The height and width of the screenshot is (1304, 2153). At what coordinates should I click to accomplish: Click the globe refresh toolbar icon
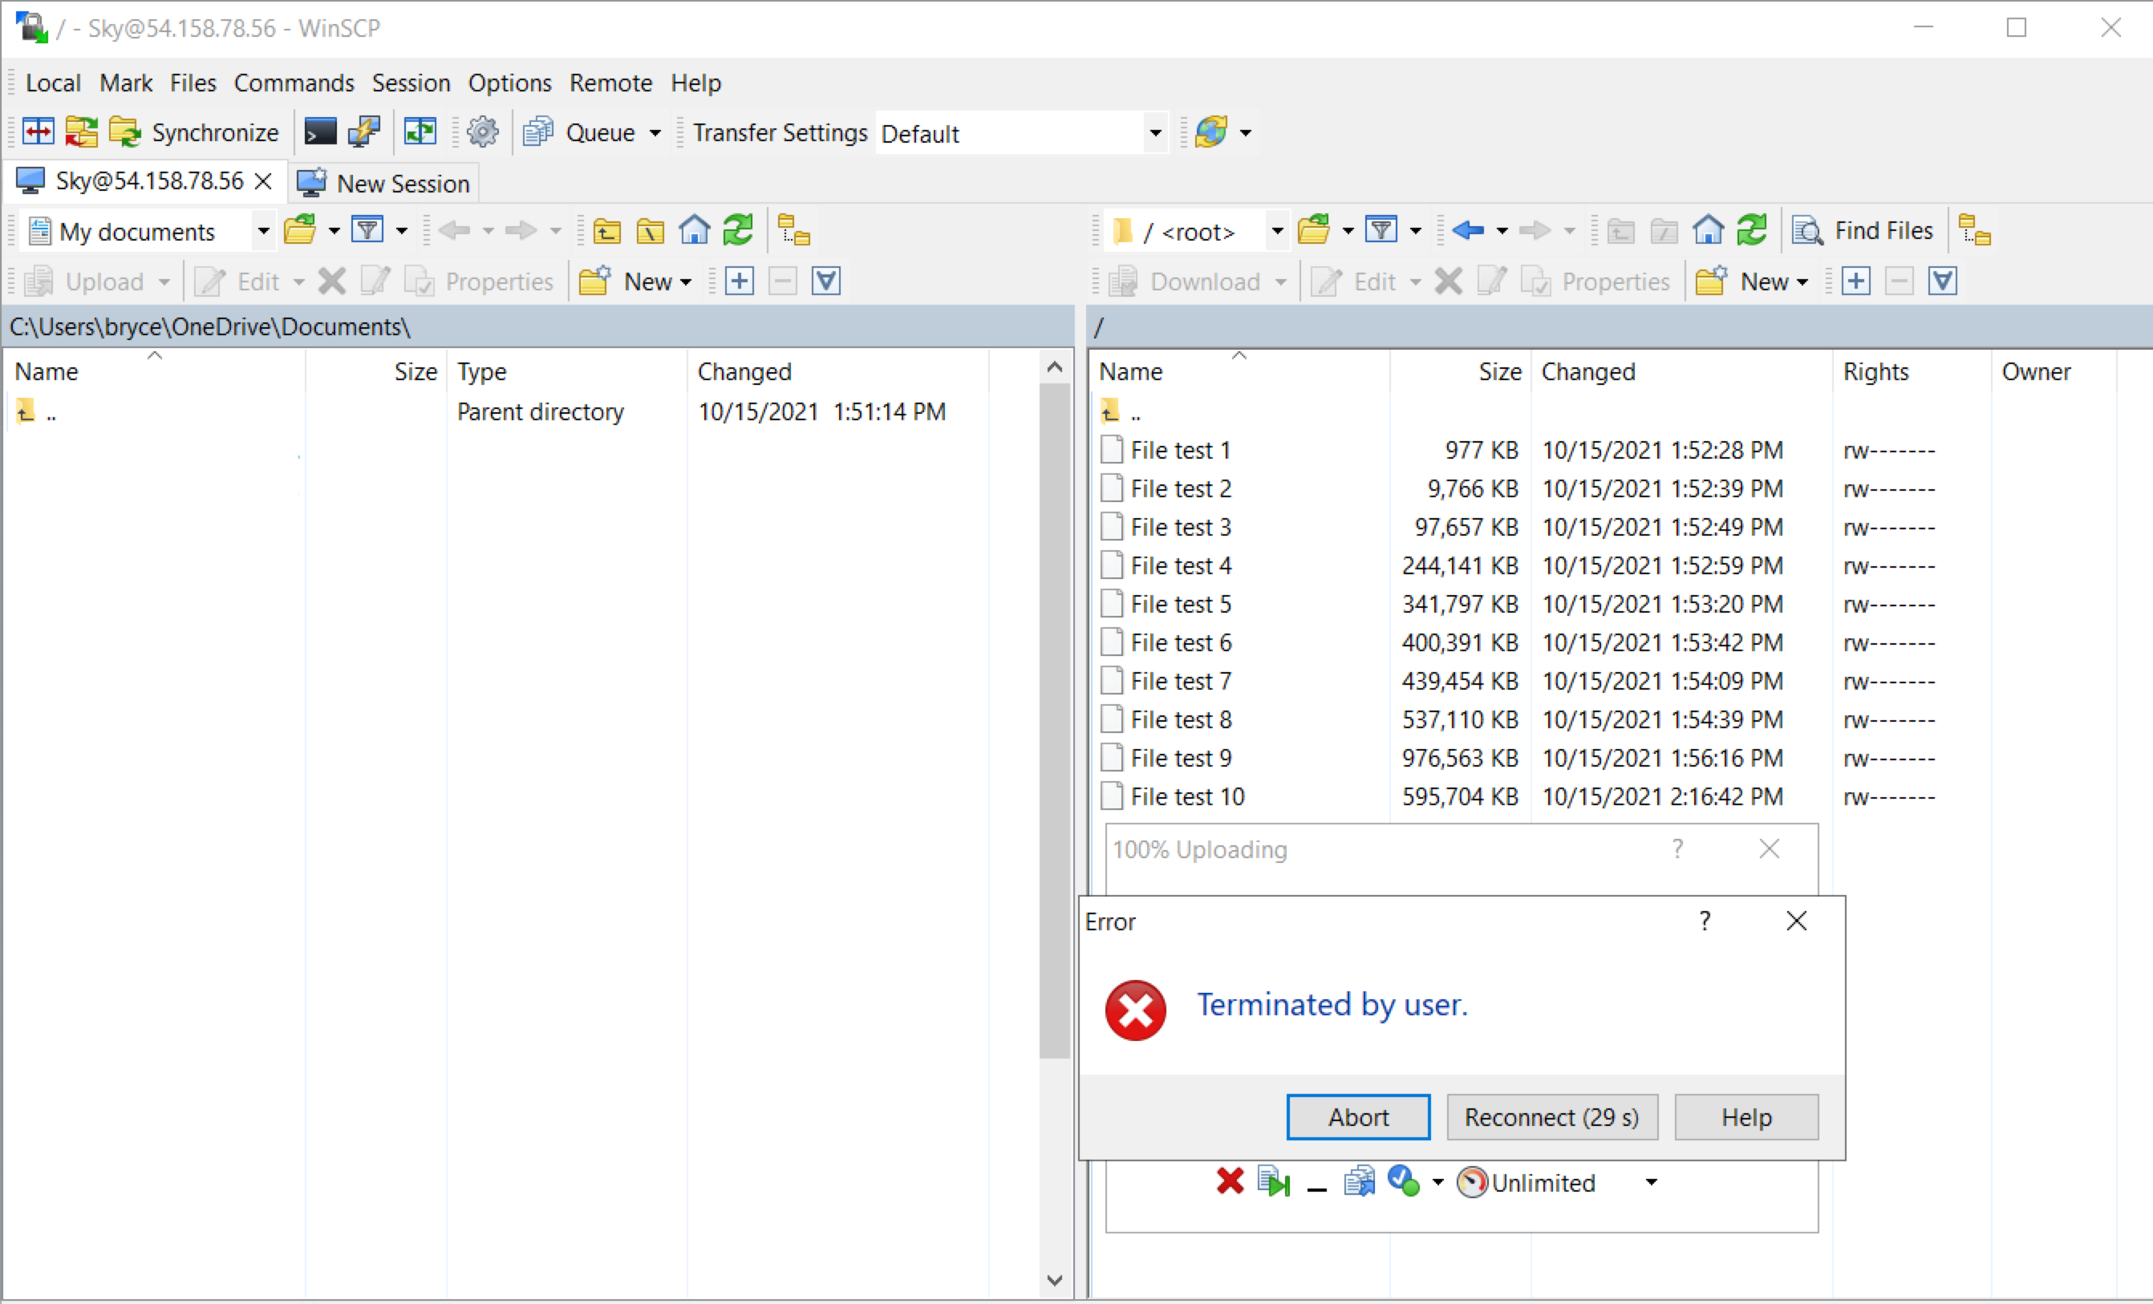(x=1211, y=133)
